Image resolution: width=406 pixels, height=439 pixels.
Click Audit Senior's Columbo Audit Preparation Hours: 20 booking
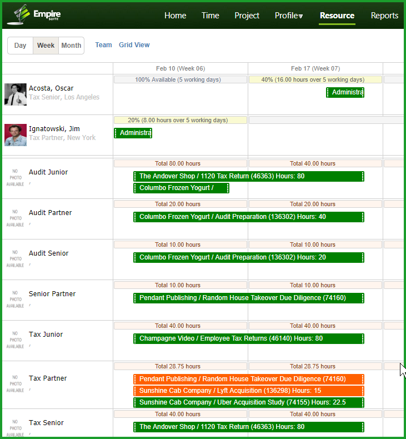pos(249,258)
